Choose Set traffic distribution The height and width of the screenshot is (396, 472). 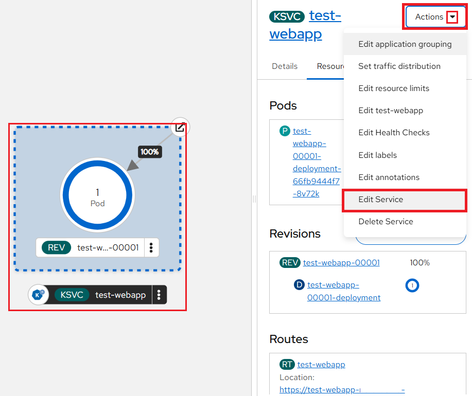pos(399,66)
